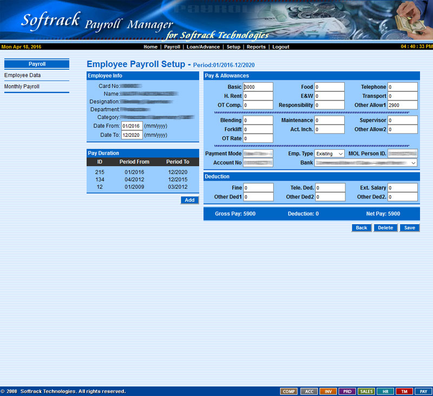Open the PRD module badge

point(347,391)
